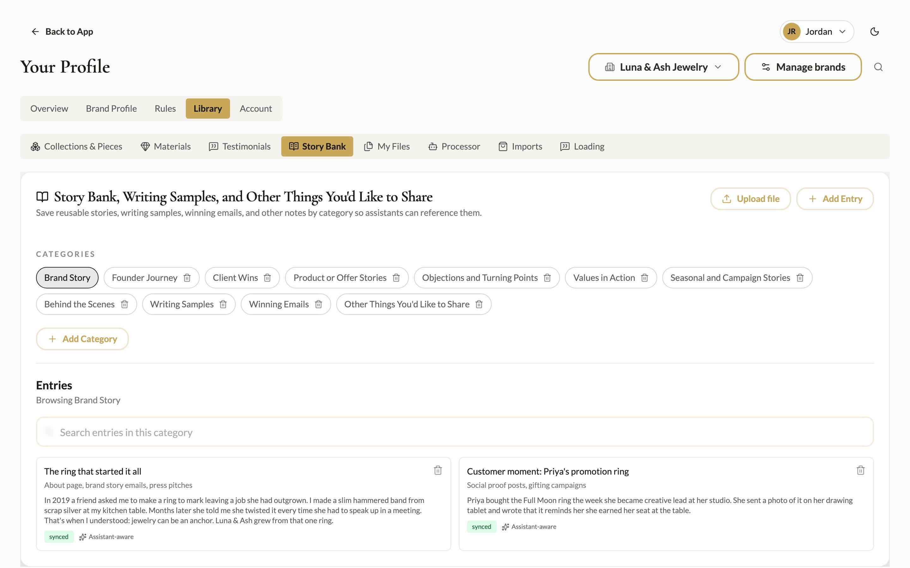The height and width of the screenshot is (568, 910).
Task: Delete the Values in Action category
Action: coord(645,278)
